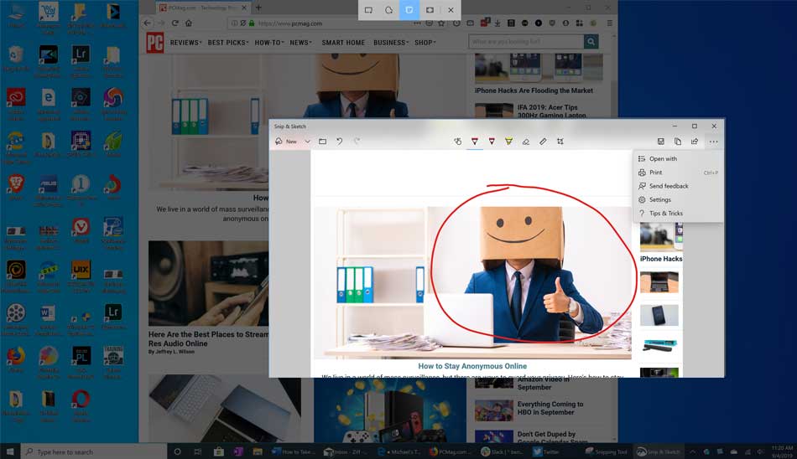Screen dimensions: 797x459
Task: Select Rectangular Snip in the snipping bar
Action: click(368, 10)
